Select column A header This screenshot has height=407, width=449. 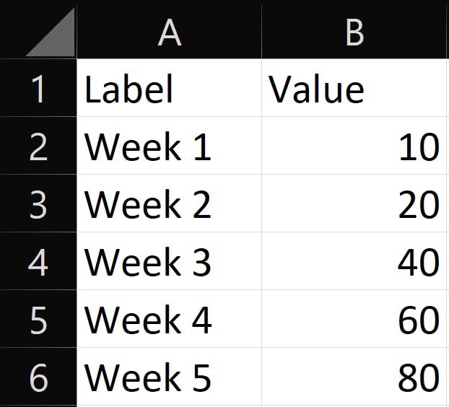[169, 30]
